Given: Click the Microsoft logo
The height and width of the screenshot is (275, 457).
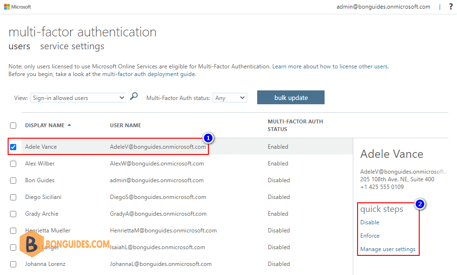Looking at the screenshot, I should click(x=18, y=7).
